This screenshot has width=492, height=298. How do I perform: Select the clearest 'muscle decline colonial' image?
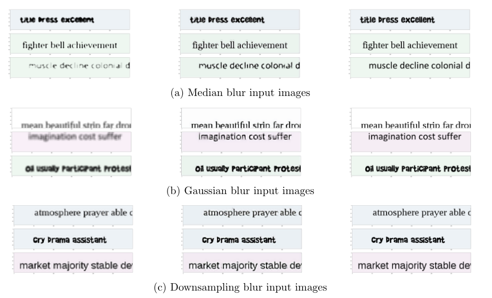pyautogui.click(x=410, y=67)
